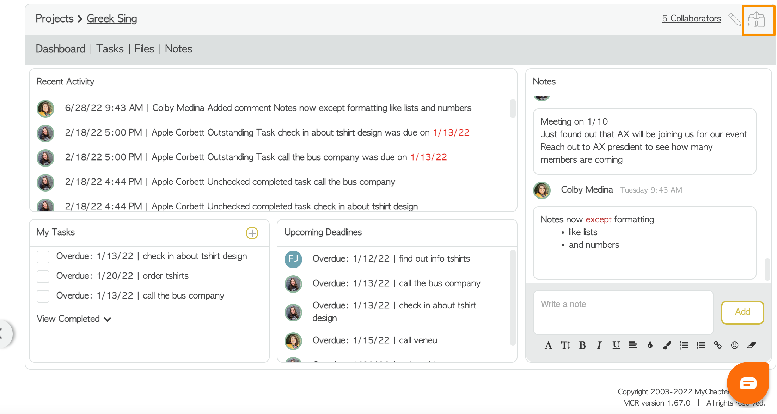Click the edit project pencil icon
The height and width of the screenshot is (414, 777).
pos(734,19)
